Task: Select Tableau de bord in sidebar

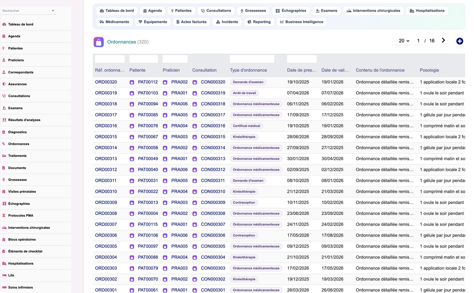Action: tap(36, 24)
